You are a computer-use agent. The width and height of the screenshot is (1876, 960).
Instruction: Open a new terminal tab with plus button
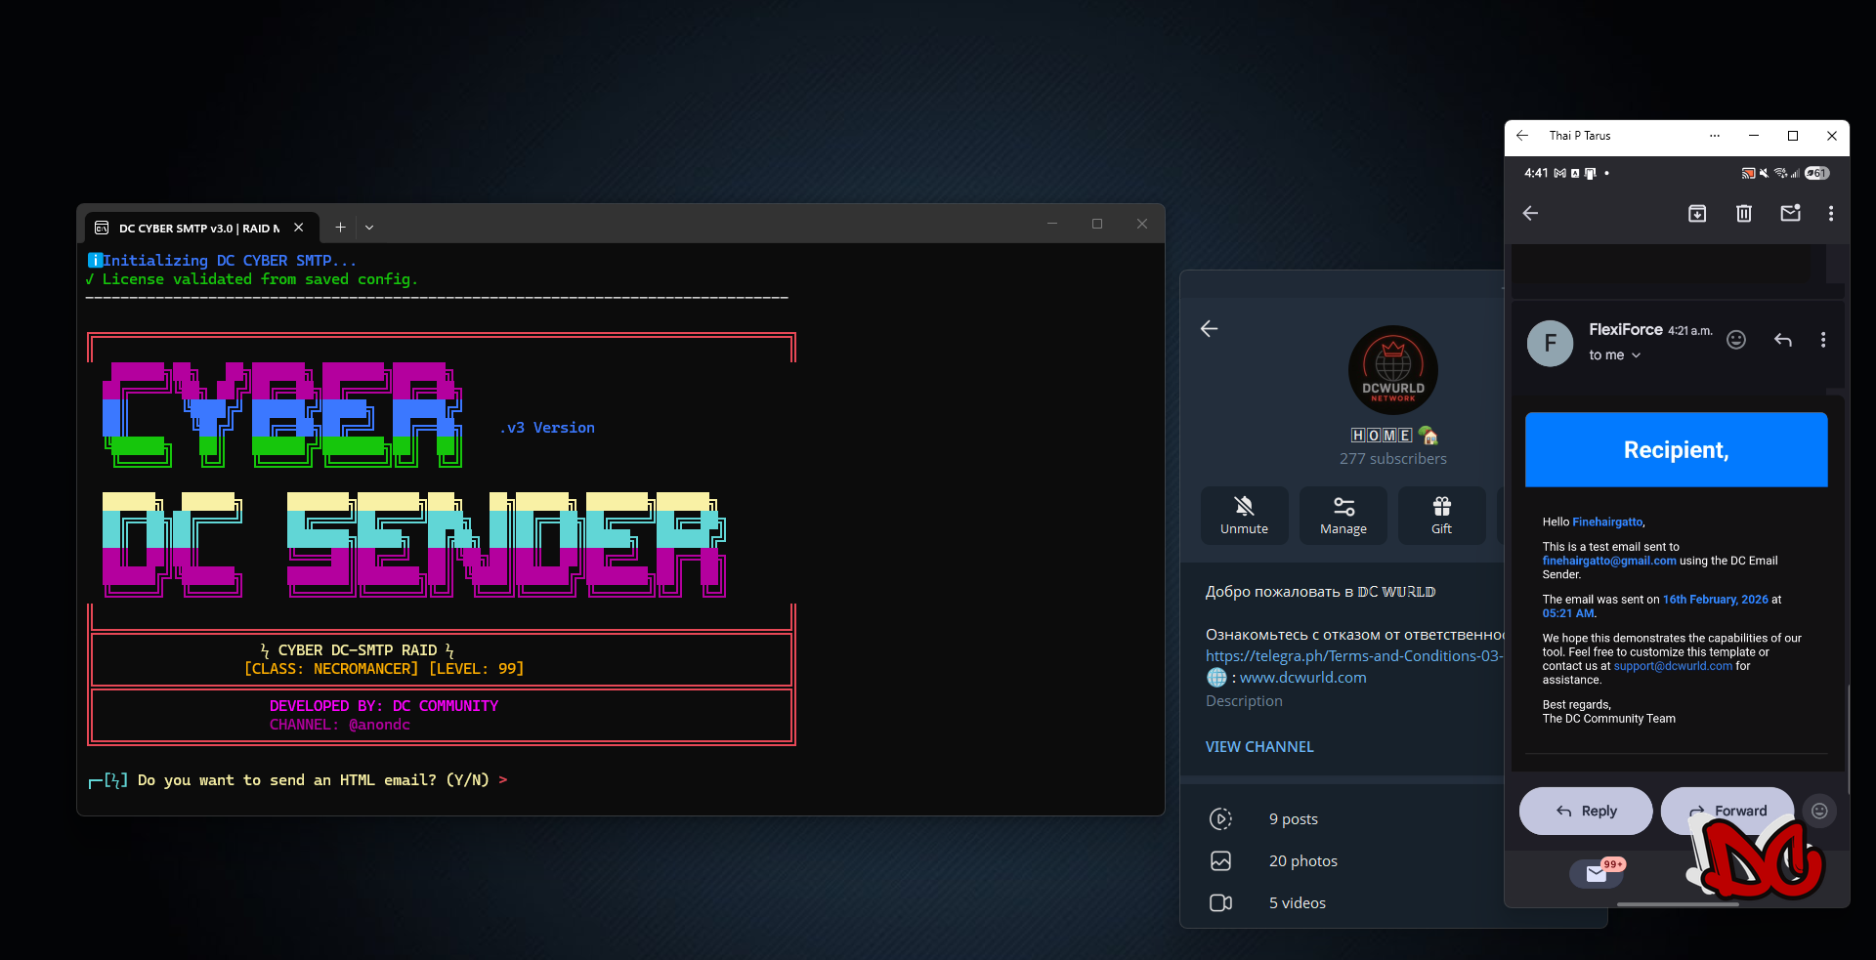point(340,228)
